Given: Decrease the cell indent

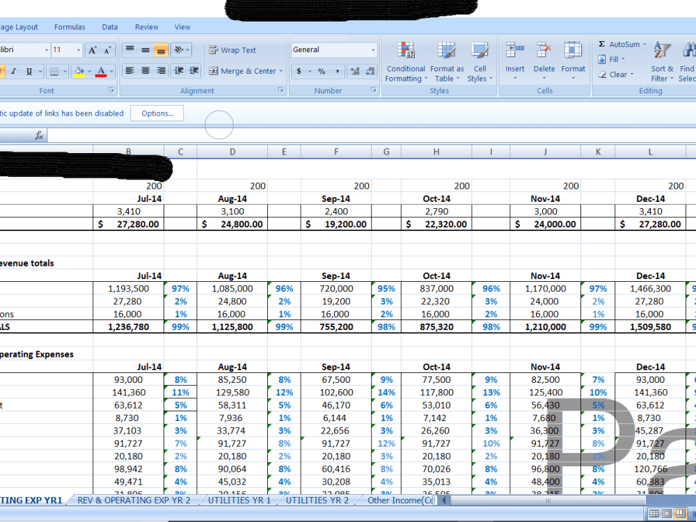Looking at the screenshot, I should [x=179, y=70].
